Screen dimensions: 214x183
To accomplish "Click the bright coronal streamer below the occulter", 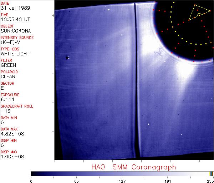I will (185, 71).
